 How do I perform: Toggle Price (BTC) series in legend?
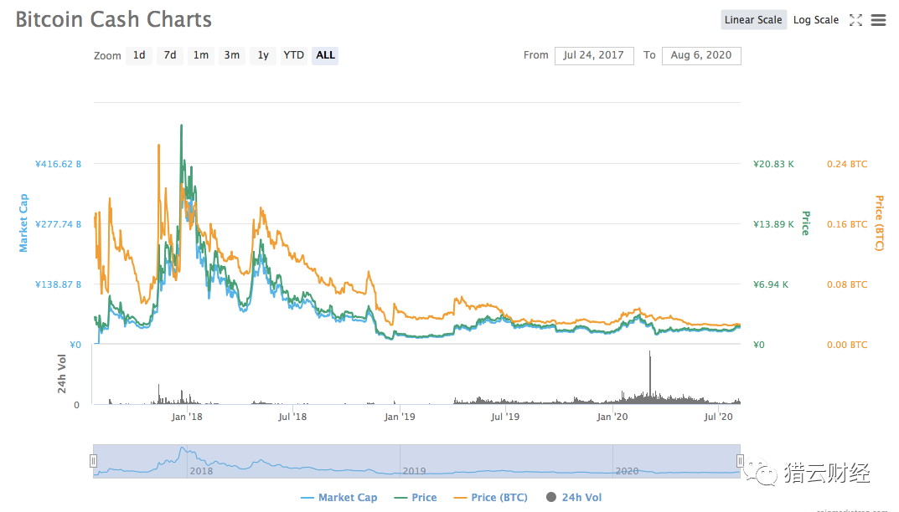(491, 498)
